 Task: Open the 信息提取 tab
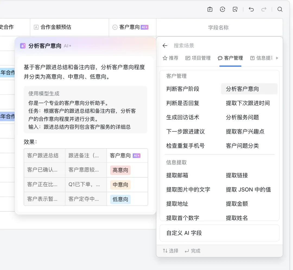pyautogui.click(x=262, y=58)
